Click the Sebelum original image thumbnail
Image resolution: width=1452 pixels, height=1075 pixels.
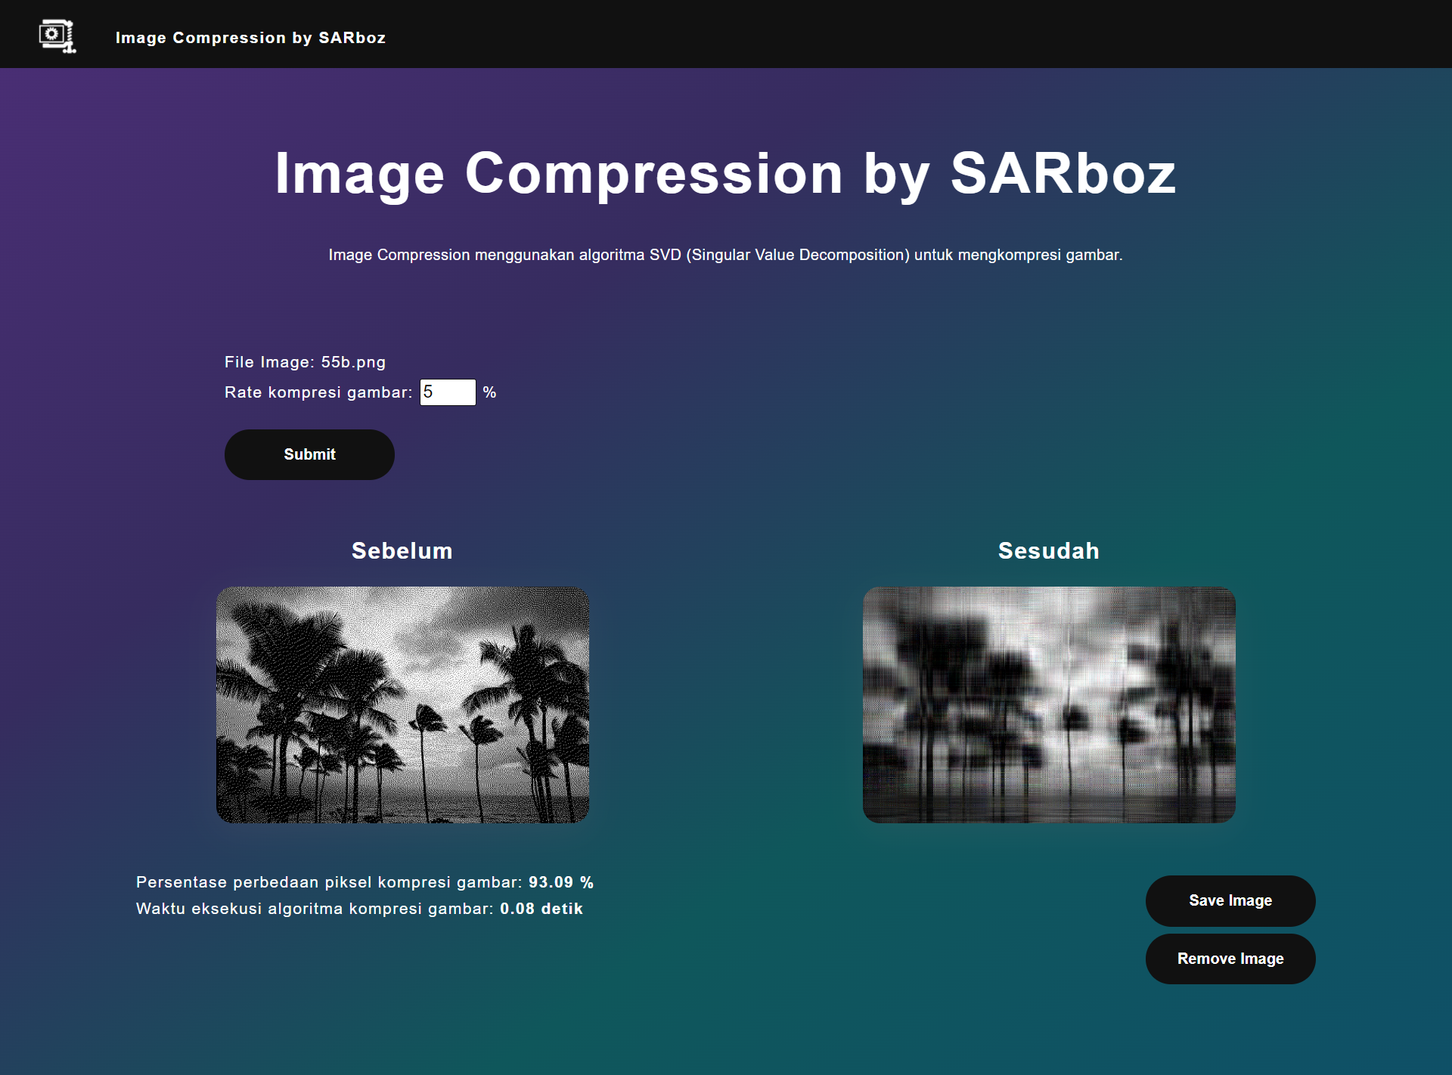click(402, 705)
